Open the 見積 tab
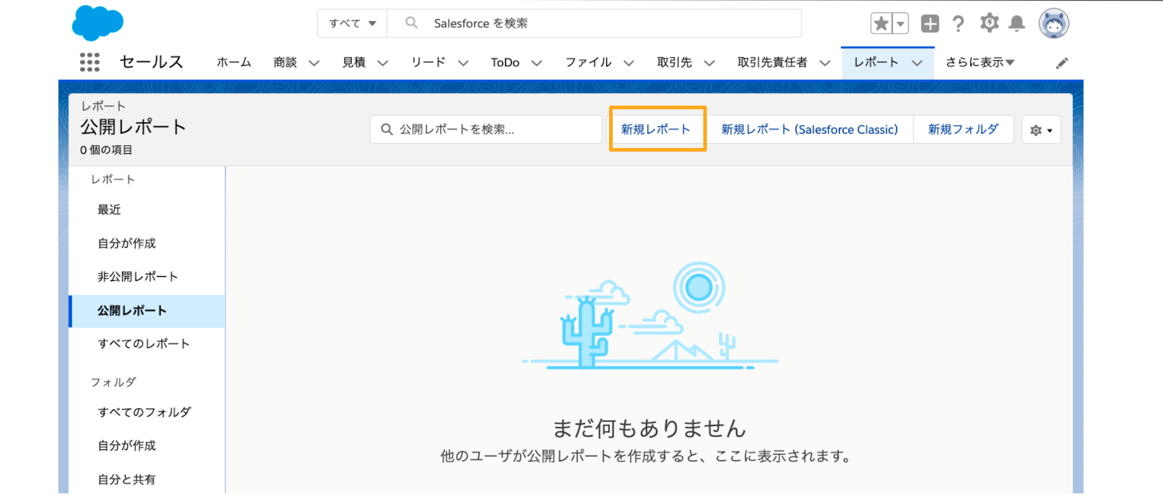Screen dimensions: 1163x501 click(354, 62)
